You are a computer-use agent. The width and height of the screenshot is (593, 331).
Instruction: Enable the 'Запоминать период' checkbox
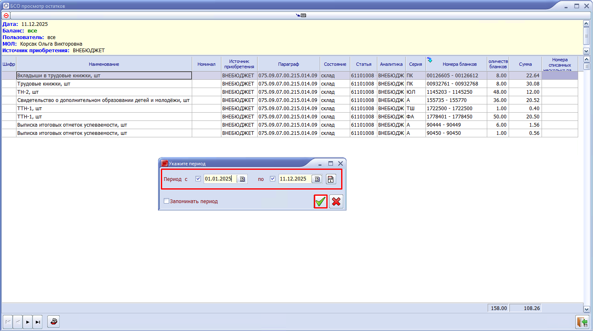click(167, 201)
